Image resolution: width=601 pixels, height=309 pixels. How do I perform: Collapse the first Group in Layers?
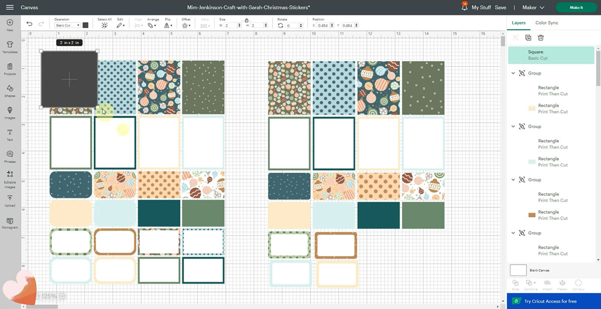(x=513, y=73)
